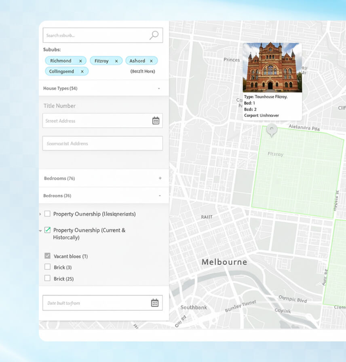This screenshot has width=346, height=362.
Task: Collapse the Bedreons (26) section
Action: point(160,196)
